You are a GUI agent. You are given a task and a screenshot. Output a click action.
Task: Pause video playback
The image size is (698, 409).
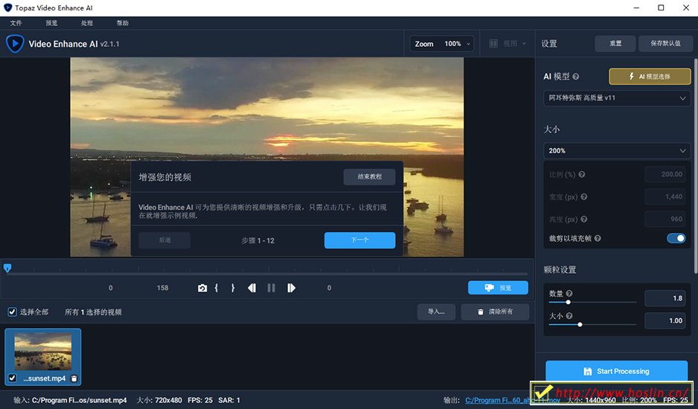pos(271,288)
